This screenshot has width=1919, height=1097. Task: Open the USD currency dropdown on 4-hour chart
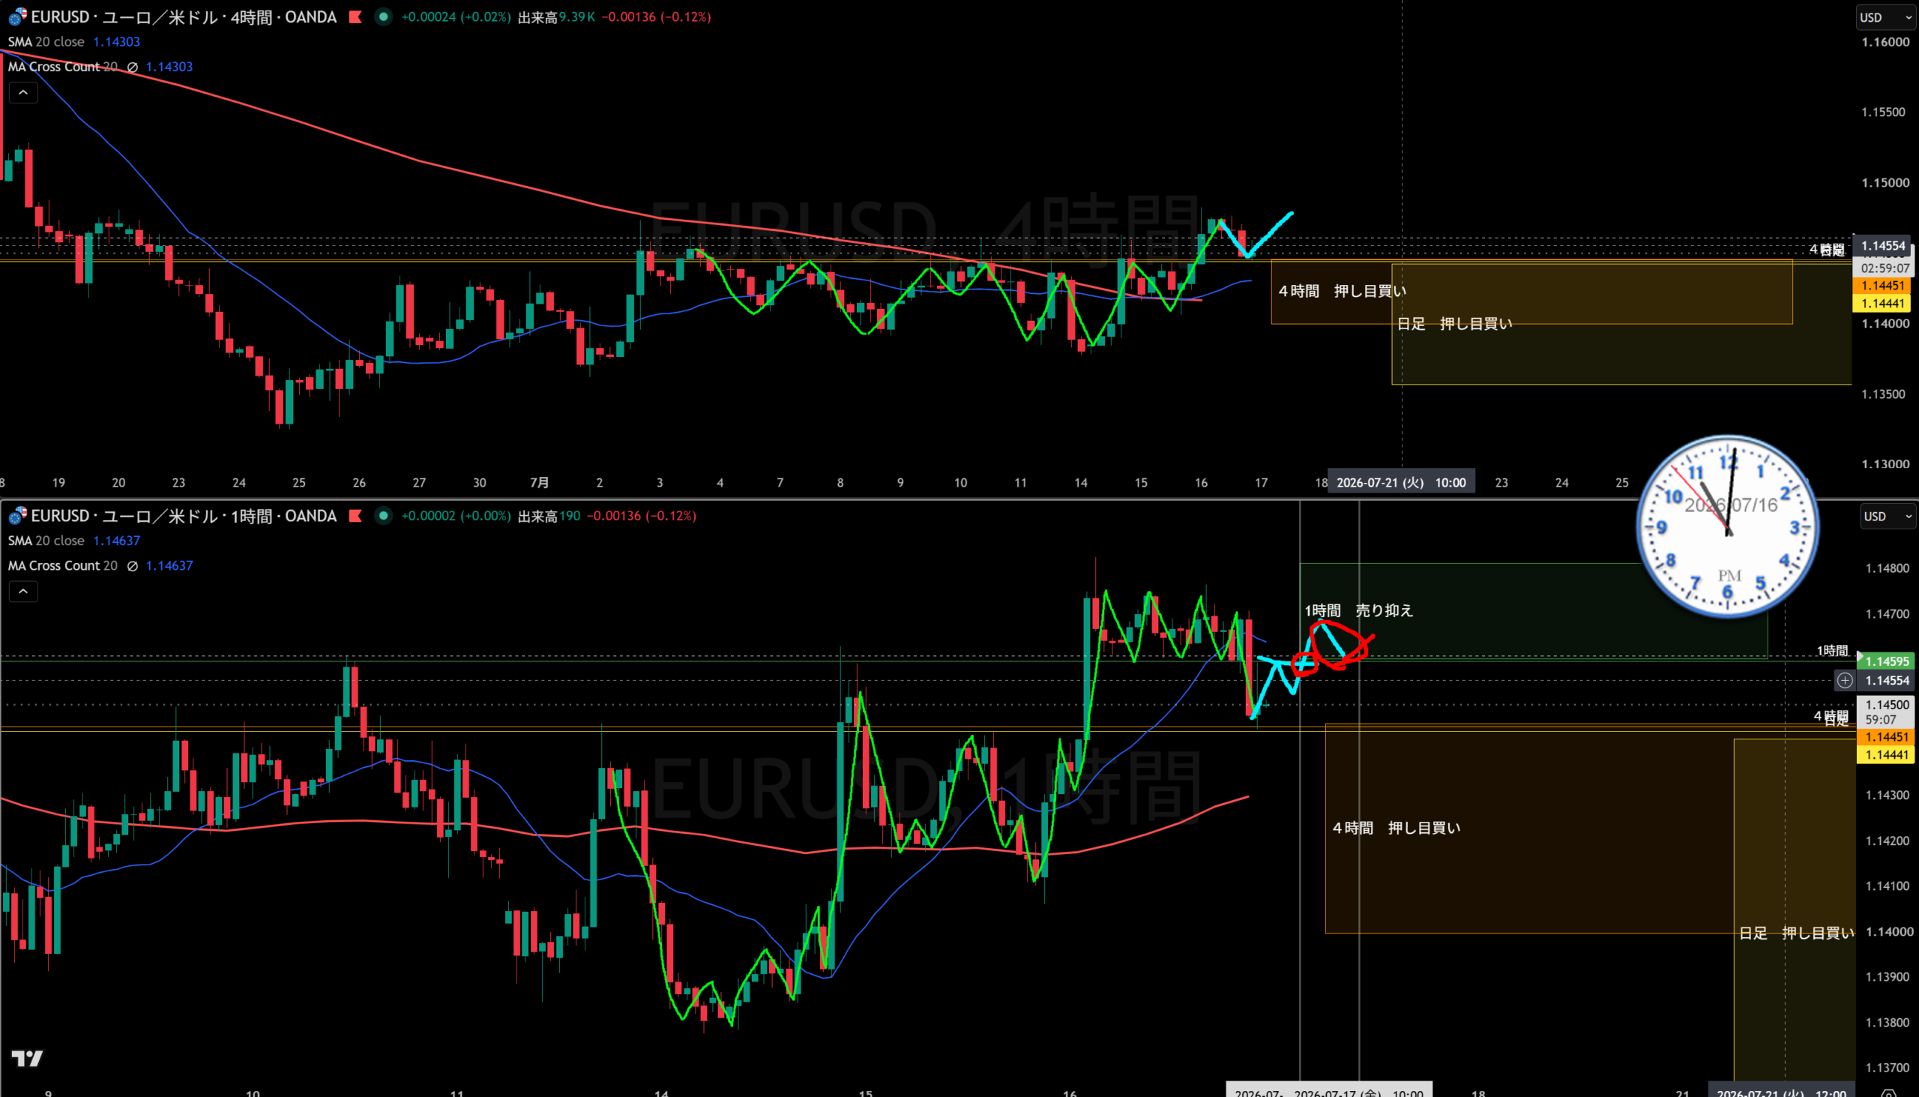tap(1885, 17)
